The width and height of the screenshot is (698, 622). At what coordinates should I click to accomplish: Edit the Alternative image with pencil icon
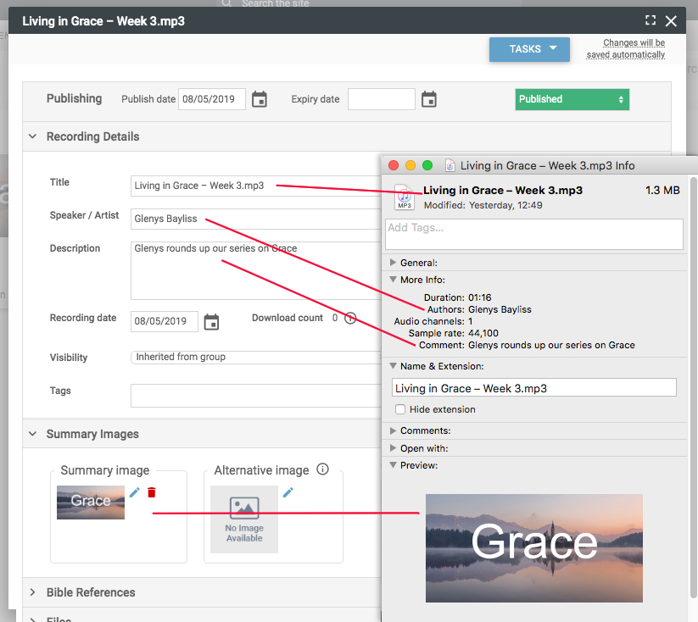pyautogui.click(x=288, y=492)
